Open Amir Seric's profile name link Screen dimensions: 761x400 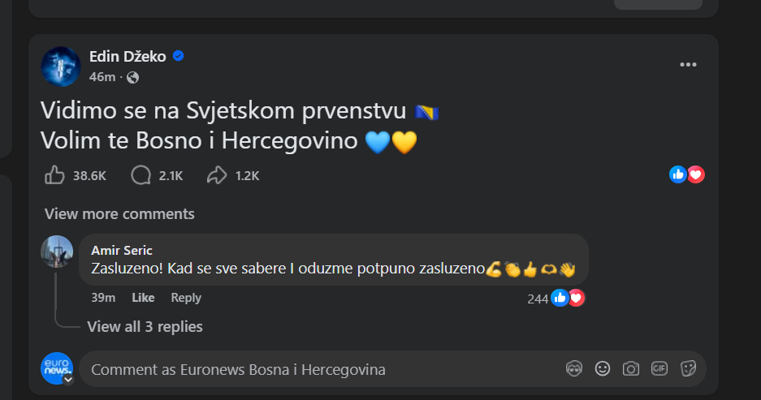pyautogui.click(x=122, y=250)
